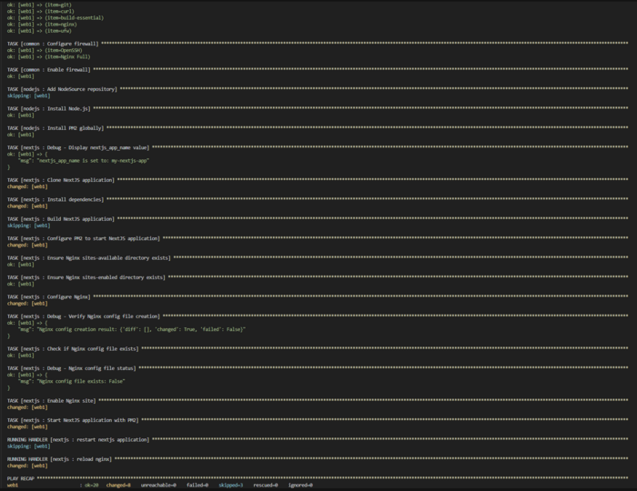This screenshot has width=637, height=491.
Task: Select the "unreachable=0" recap value
Action: [158, 486]
